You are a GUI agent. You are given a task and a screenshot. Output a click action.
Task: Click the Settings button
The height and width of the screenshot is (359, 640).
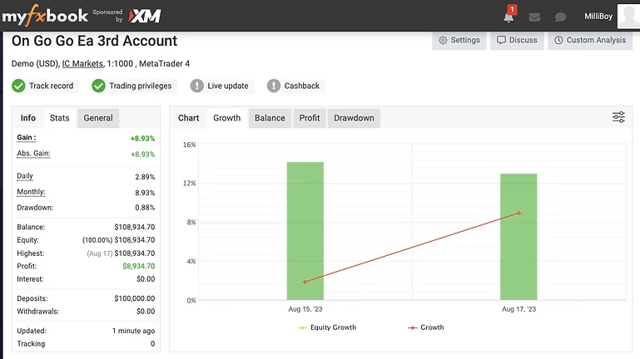coord(459,40)
